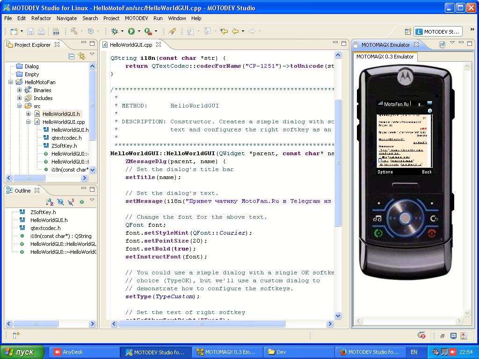Click the Sort alphabetically icon in Outline
The height and width of the screenshot is (359, 479).
click(50, 202)
